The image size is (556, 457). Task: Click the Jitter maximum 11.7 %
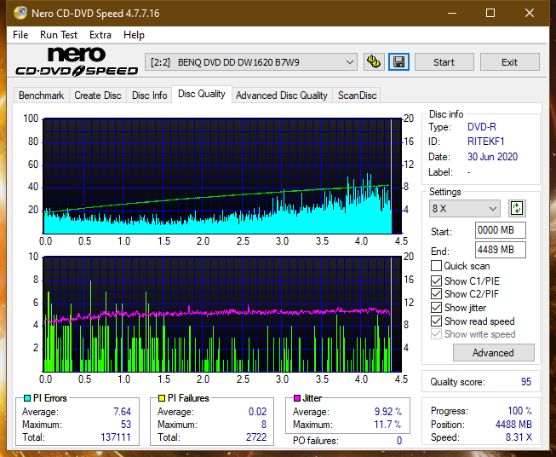pos(388,425)
